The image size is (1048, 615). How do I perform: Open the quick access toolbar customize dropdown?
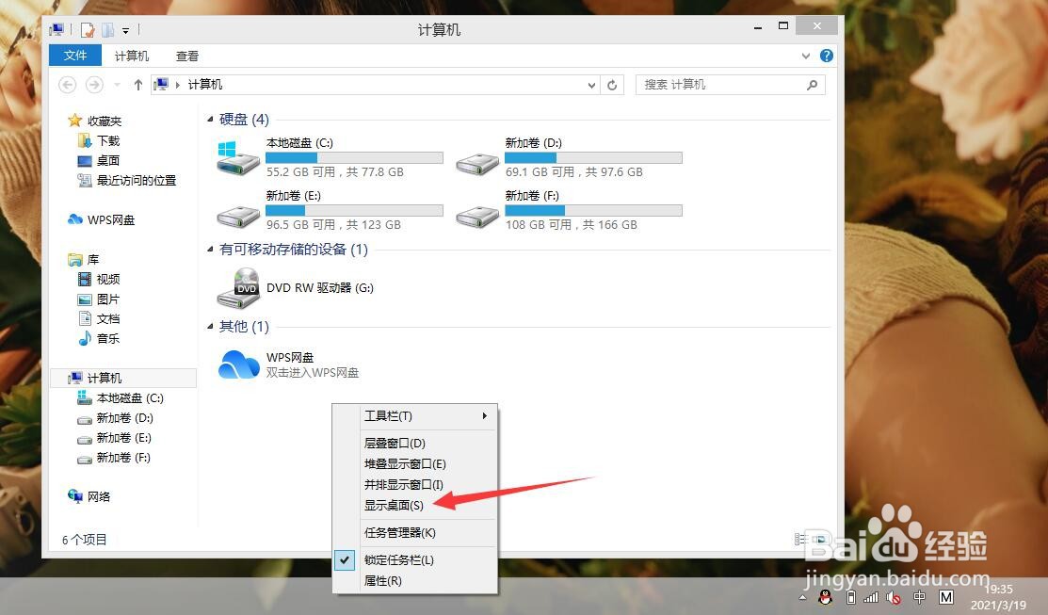[126, 29]
